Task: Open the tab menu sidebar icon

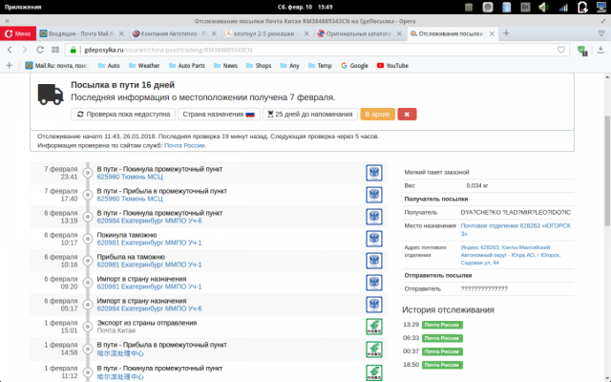Action: pyautogui.click(x=601, y=33)
